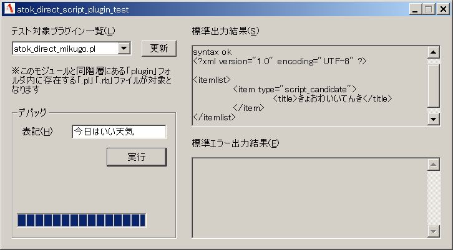
Task: Click inside the standard error text area
Action: pos(309,198)
